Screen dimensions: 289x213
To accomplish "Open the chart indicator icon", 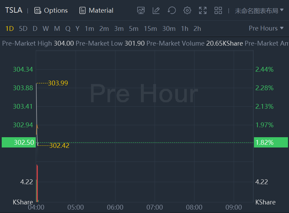I will pyautogui.click(x=141, y=10).
